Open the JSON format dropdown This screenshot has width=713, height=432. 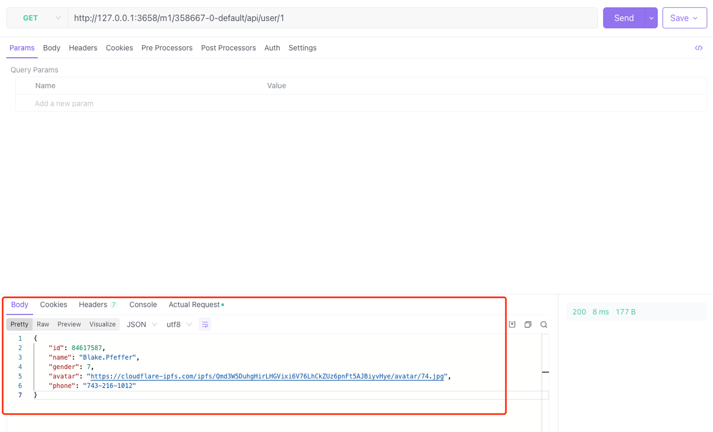(x=142, y=325)
